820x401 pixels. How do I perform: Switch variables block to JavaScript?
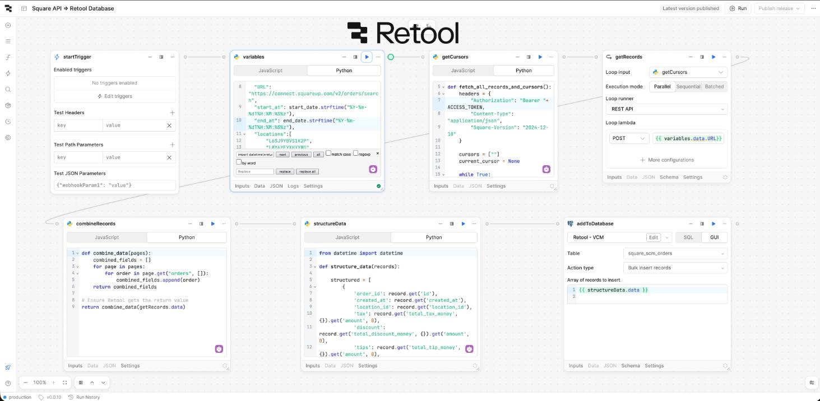pyautogui.click(x=271, y=71)
